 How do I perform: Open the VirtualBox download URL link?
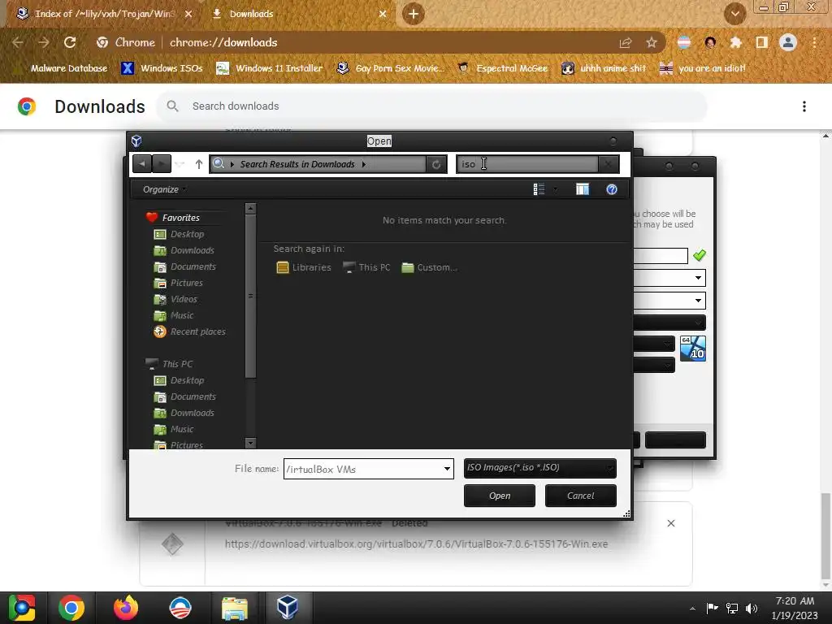click(x=417, y=544)
